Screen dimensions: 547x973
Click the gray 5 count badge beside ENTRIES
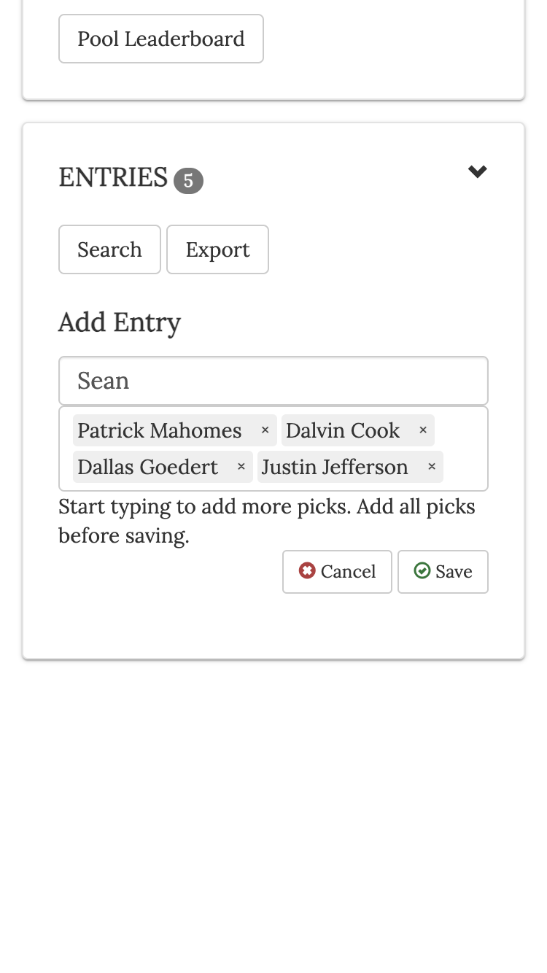pos(189,181)
